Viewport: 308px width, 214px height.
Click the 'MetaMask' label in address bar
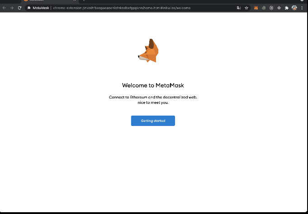pyautogui.click(x=41, y=8)
